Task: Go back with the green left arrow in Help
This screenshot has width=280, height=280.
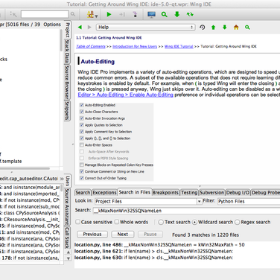Action: coord(80,27)
